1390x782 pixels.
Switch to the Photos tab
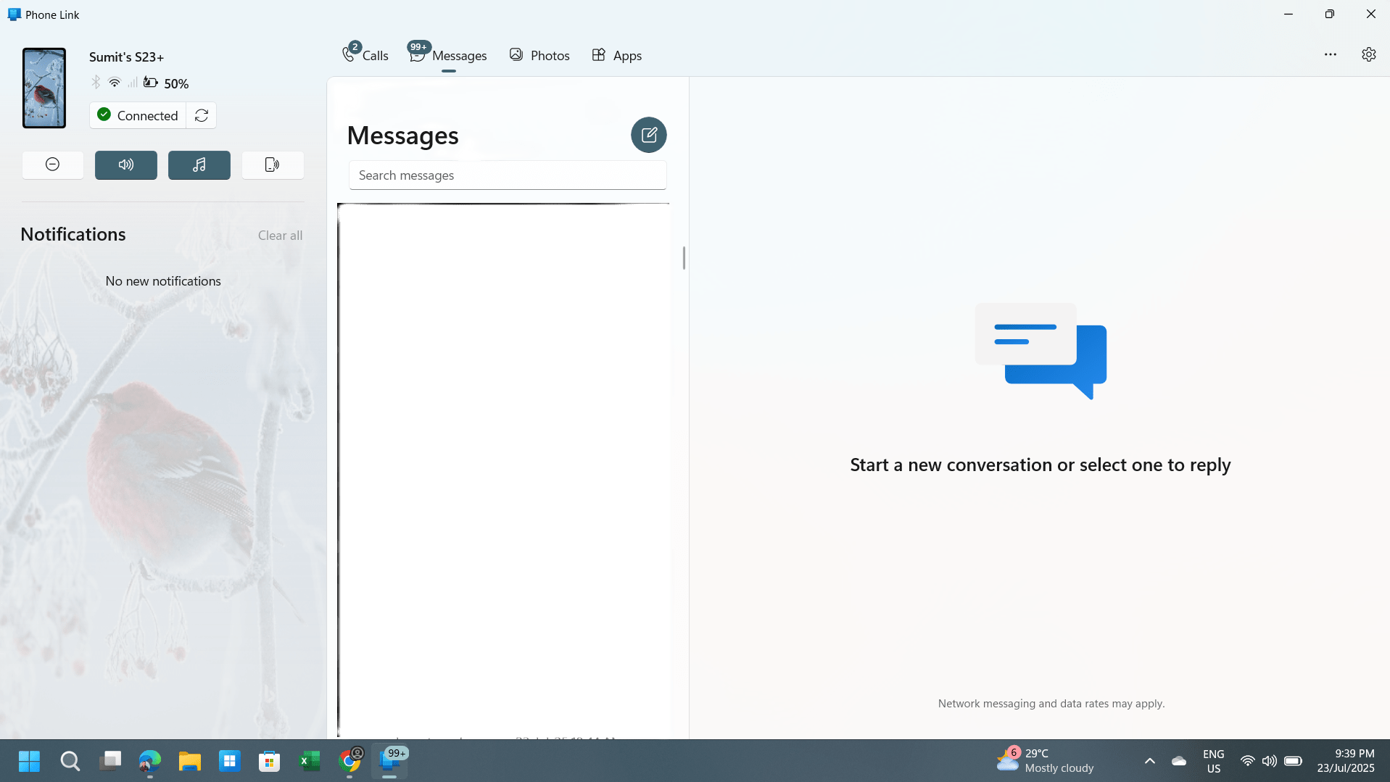[539, 54]
